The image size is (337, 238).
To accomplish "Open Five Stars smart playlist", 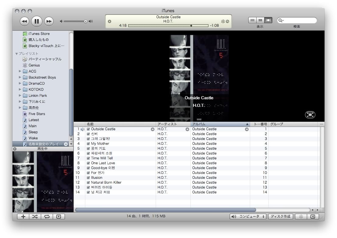I will click(34, 114).
